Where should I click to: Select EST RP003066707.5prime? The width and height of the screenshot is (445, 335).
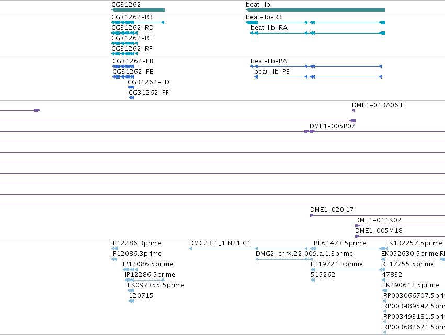[414, 296]
